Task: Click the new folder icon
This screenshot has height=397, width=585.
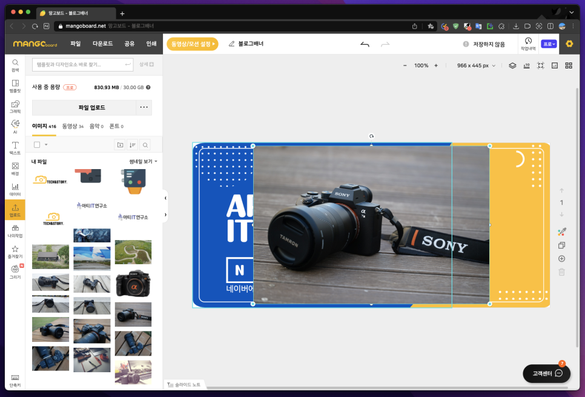Action: [120, 145]
